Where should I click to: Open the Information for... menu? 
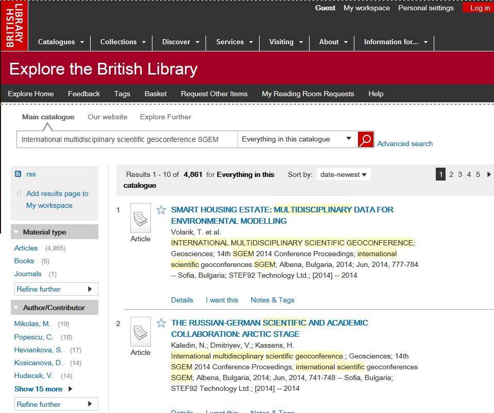(396, 42)
